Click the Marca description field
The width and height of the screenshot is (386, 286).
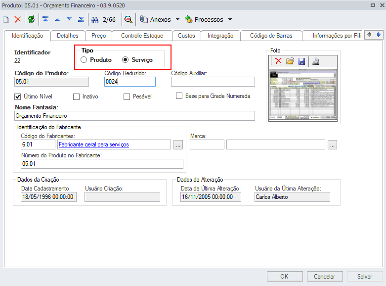276,144
